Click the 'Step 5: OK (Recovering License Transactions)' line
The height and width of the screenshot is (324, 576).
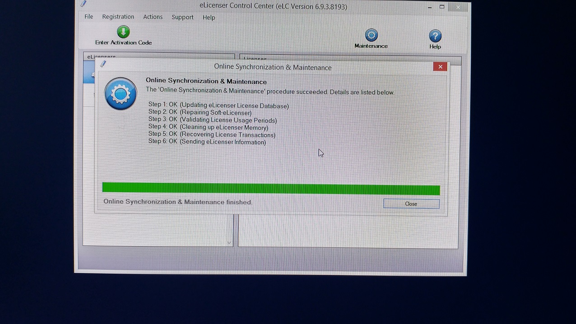[212, 134]
